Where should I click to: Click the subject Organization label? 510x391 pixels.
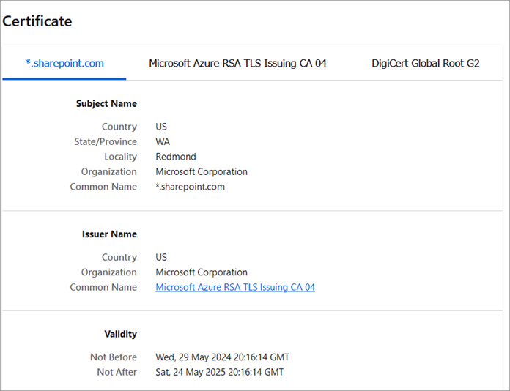[108, 172]
